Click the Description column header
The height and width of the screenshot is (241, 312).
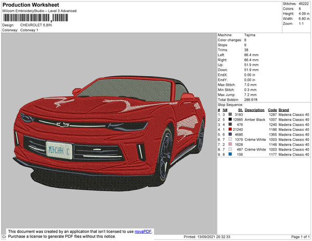255,110
